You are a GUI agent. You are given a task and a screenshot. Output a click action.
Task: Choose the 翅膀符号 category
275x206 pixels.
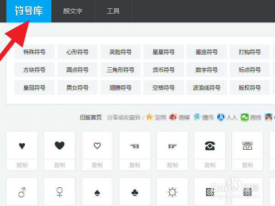pyautogui.click(x=121, y=87)
